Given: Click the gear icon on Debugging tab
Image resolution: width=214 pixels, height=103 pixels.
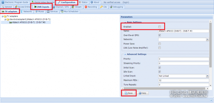Looking at the screenshot, I should [111, 7].
